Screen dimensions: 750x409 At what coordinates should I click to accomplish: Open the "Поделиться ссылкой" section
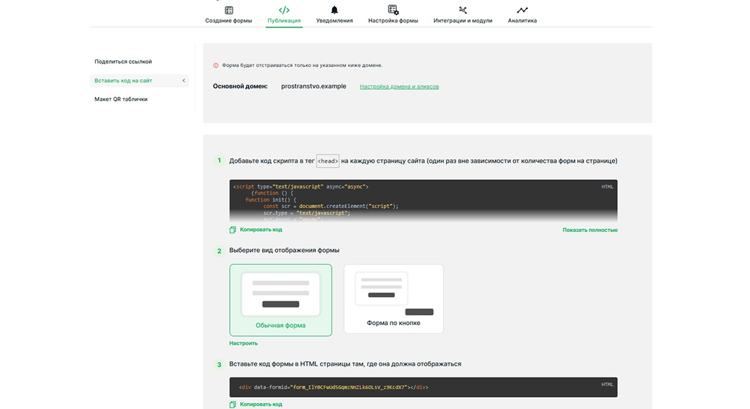pos(123,62)
